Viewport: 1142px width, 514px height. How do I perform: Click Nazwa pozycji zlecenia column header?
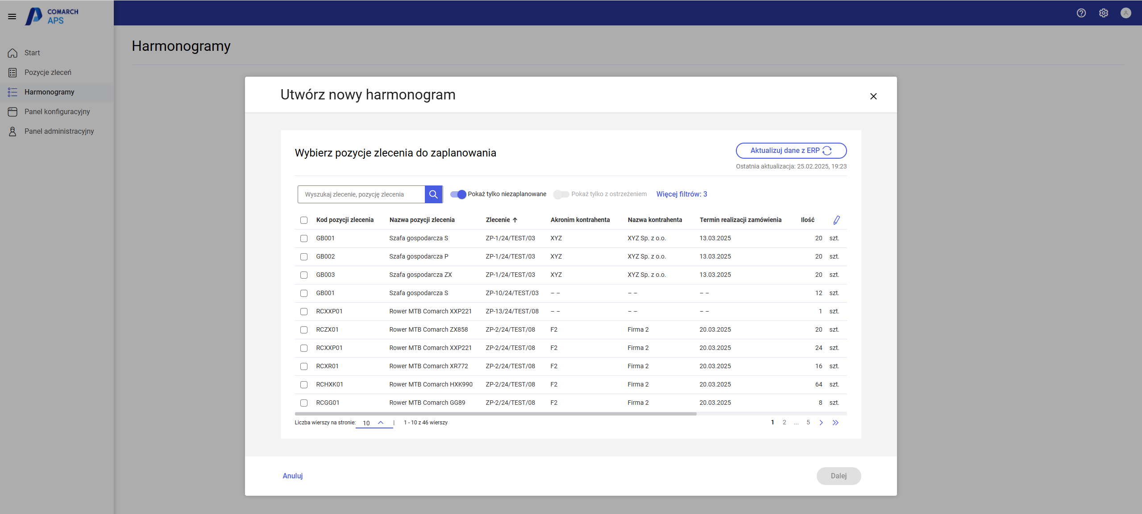[422, 220]
